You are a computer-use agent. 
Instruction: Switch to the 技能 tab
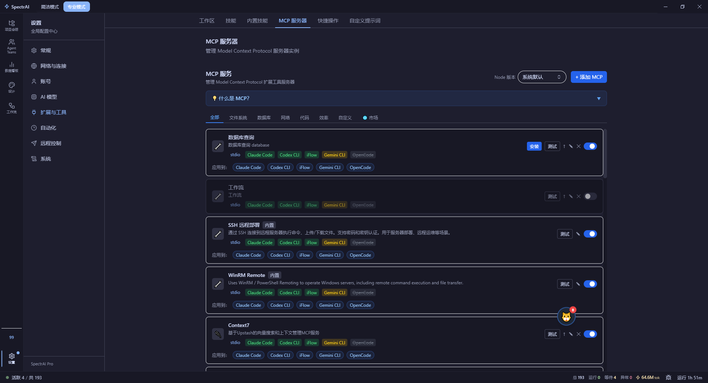pos(231,21)
